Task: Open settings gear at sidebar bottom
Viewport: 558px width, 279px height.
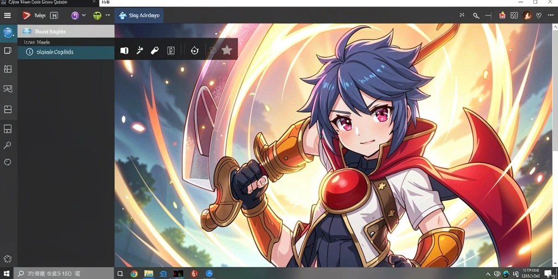Action: (8, 259)
